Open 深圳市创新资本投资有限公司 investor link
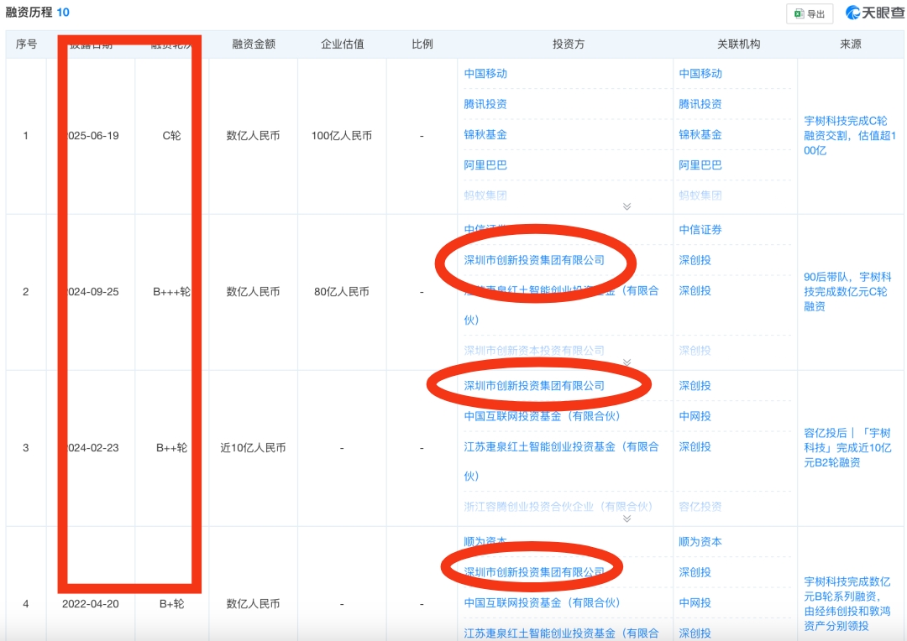This screenshot has width=907, height=641. (534, 350)
